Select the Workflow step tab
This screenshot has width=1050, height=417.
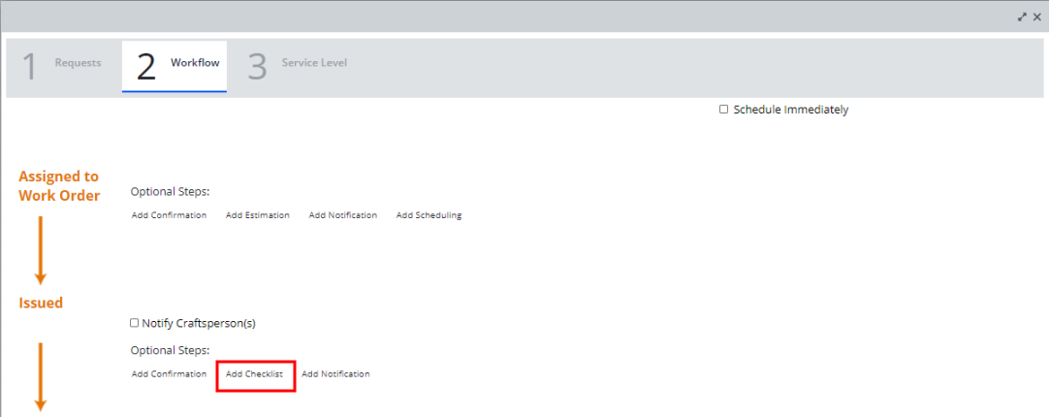(175, 64)
